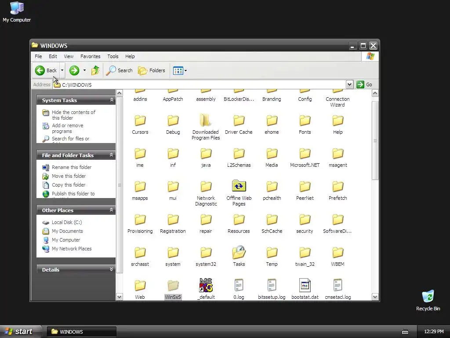This screenshot has width=450, height=338.
Task: Click the Back navigation button
Action: [46, 70]
